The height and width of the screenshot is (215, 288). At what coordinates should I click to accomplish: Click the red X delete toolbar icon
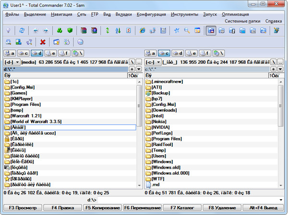pyautogui.click(x=43, y=42)
